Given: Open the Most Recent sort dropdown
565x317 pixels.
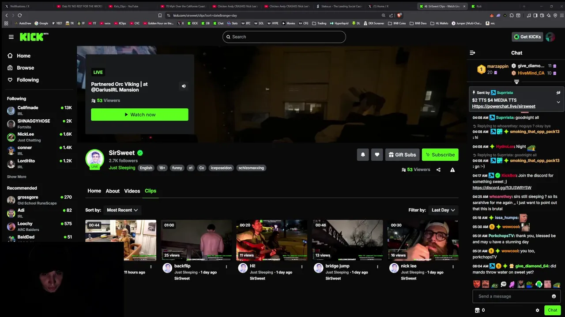Looking at the screenshot, I should 122,210.
